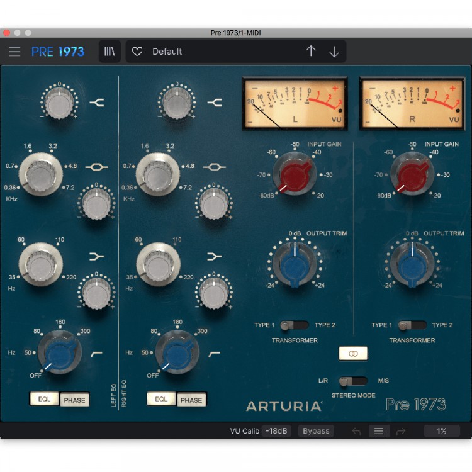Click the Right EQ low frequency Hz knob
472x472 pixels.
tap(159, 264)
